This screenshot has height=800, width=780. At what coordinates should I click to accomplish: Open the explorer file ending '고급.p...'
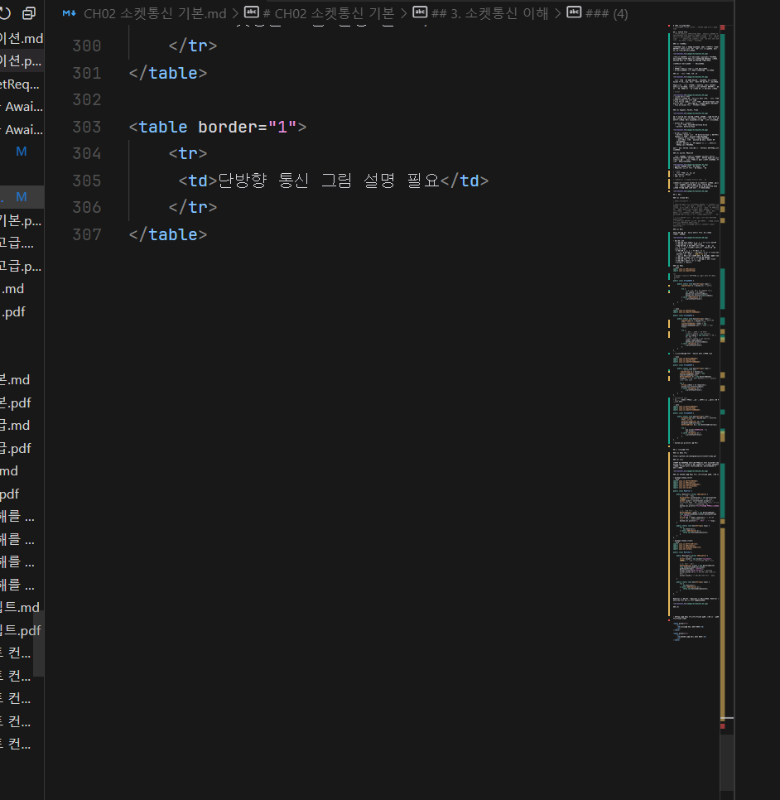pyautogui.click(x=22, y=266)
